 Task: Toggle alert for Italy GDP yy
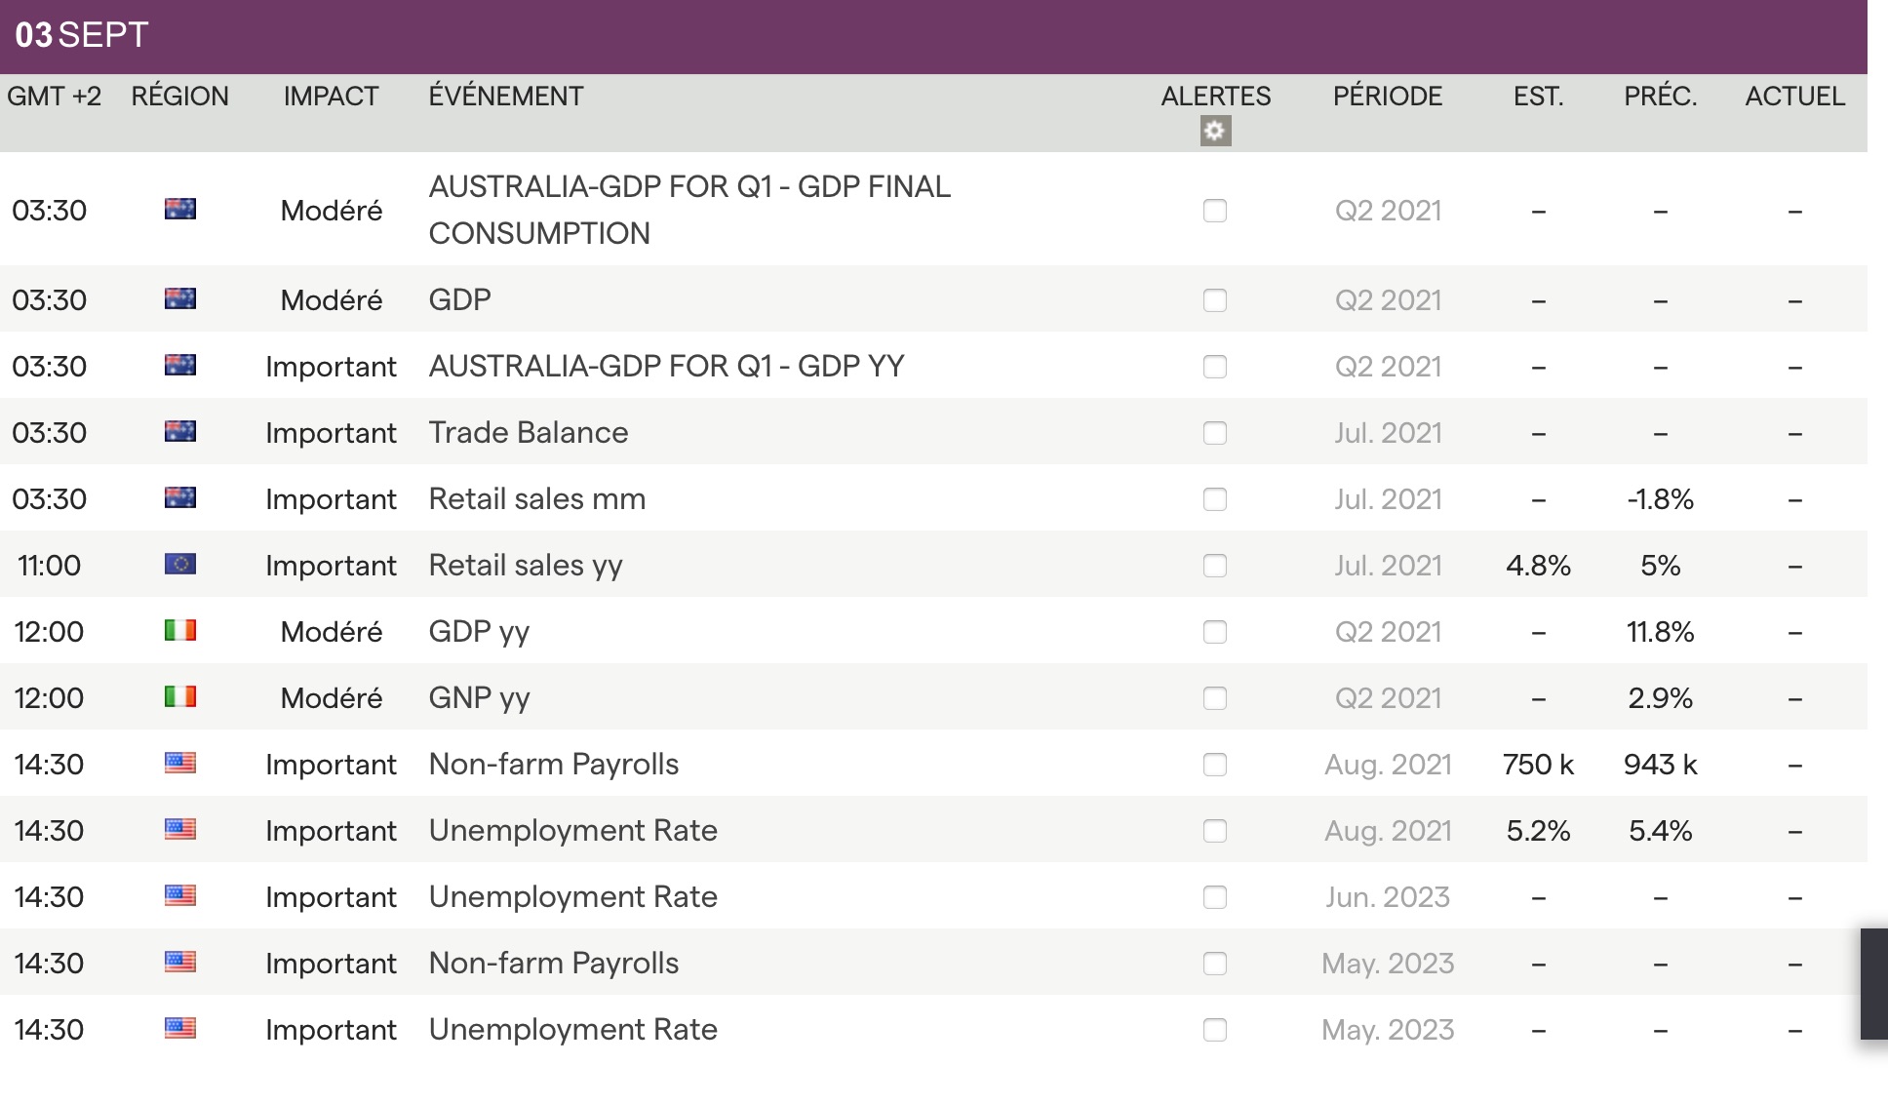(x=1215, y=632)
